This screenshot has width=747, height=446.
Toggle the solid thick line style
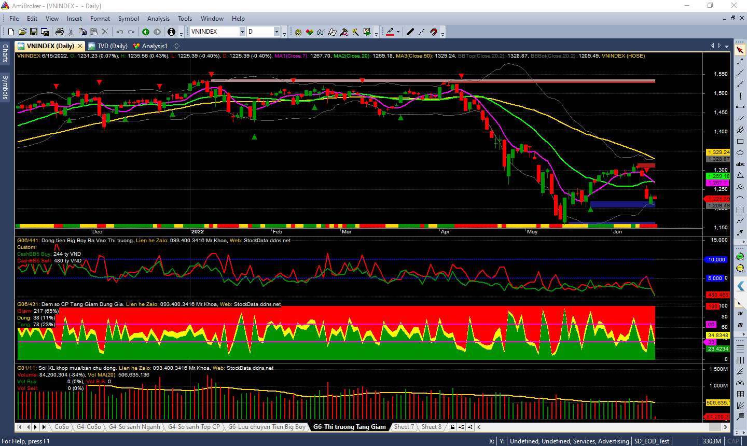tap(410, 32)
